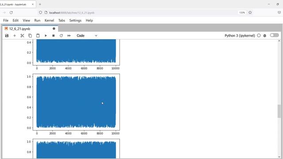Go forward in browser history
The height and width of the screenshot is (159, 283).
4,13
